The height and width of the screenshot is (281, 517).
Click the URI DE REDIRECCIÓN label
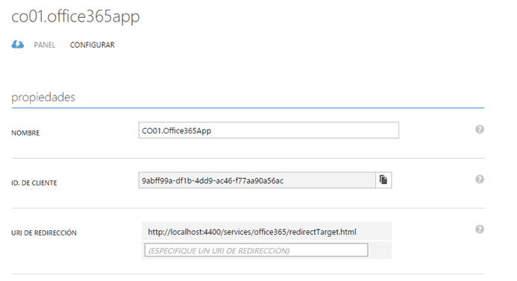click(44, 233)
